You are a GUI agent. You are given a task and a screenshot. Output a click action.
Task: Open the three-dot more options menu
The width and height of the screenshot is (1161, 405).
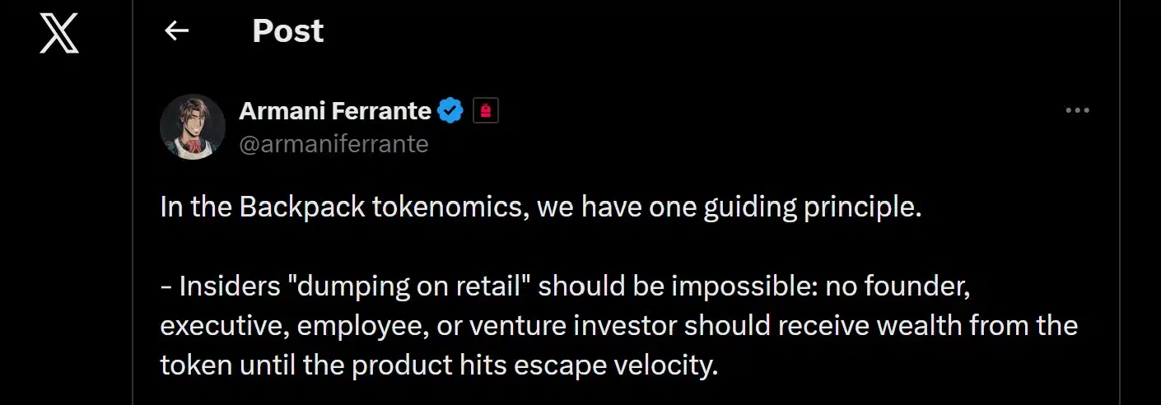(1077, 111)
